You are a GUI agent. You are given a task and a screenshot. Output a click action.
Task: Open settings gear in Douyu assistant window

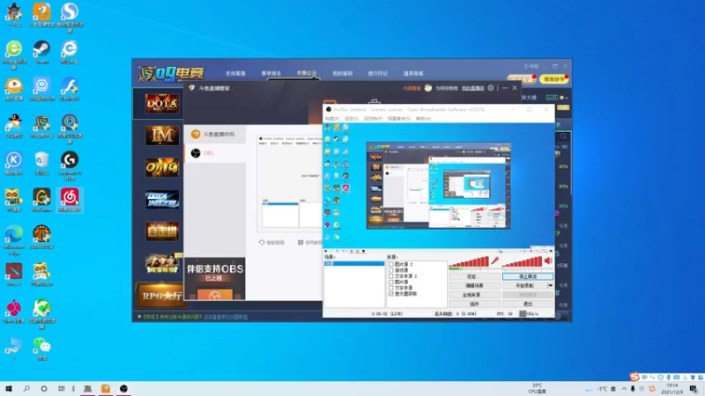click(x=491, y=88)
